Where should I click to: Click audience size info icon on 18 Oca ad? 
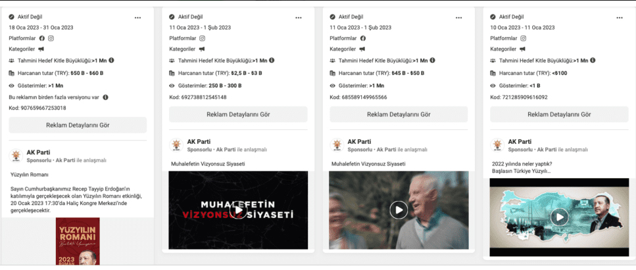click(x=112, y=60)
